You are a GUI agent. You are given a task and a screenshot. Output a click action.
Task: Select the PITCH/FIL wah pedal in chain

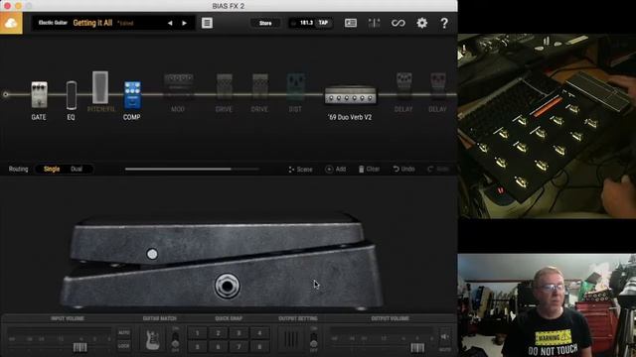[100, 87]
